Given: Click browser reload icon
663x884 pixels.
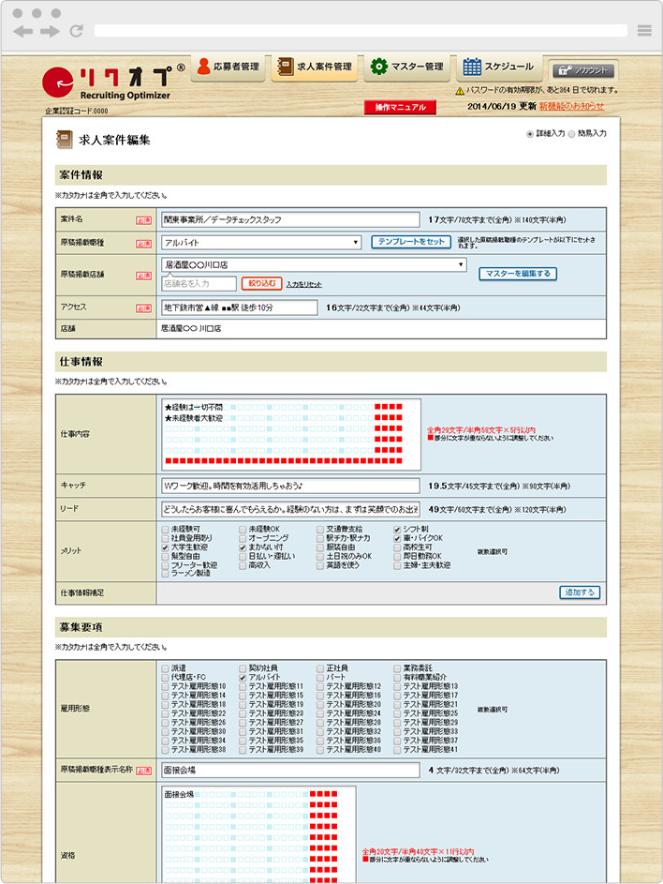Looking at the screenshot, I should [x=77, y=30].
